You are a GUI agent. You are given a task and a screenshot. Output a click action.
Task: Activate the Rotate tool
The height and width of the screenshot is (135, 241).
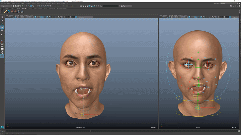point(2,31)
